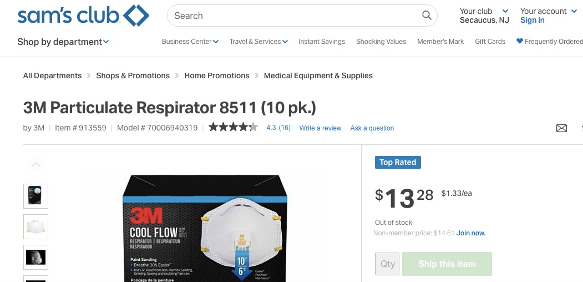Click the Write a review link
This screenshot has width=583, height=282.
(320, 128)
